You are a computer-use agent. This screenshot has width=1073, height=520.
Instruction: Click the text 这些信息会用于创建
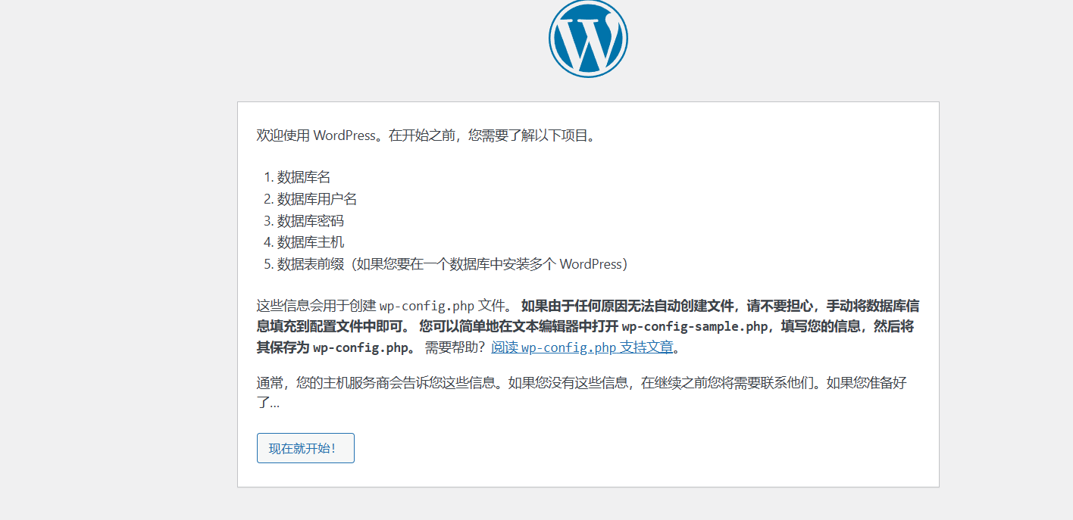pyautogui.click(x=316, y=306)
